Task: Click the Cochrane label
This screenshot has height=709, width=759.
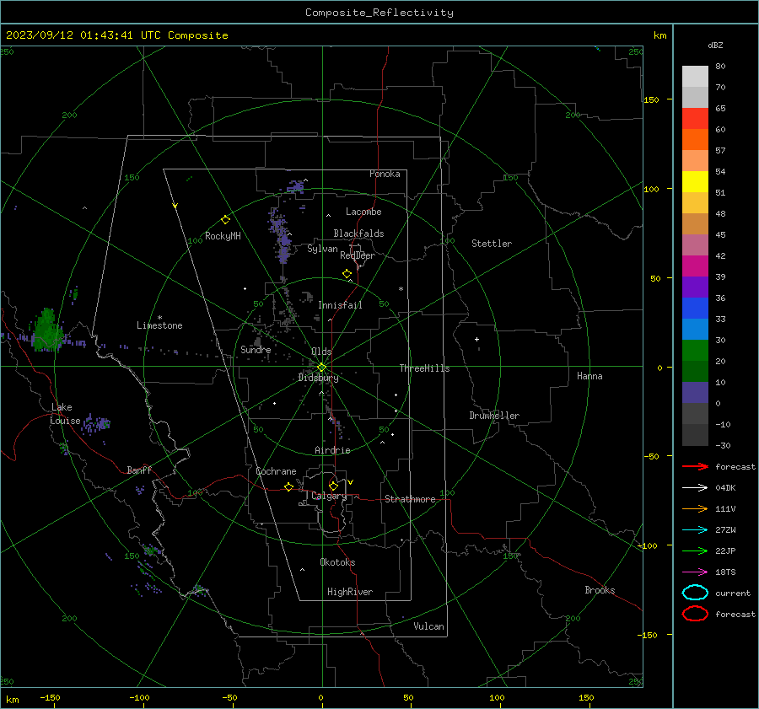Action: (276, 471)
